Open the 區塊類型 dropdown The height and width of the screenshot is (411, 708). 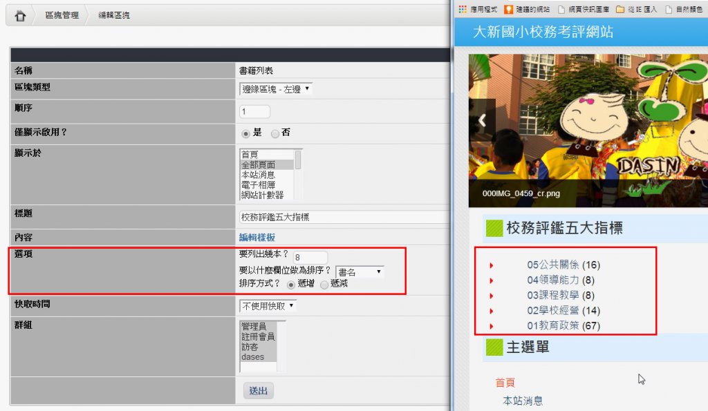[x=275, y=89]
